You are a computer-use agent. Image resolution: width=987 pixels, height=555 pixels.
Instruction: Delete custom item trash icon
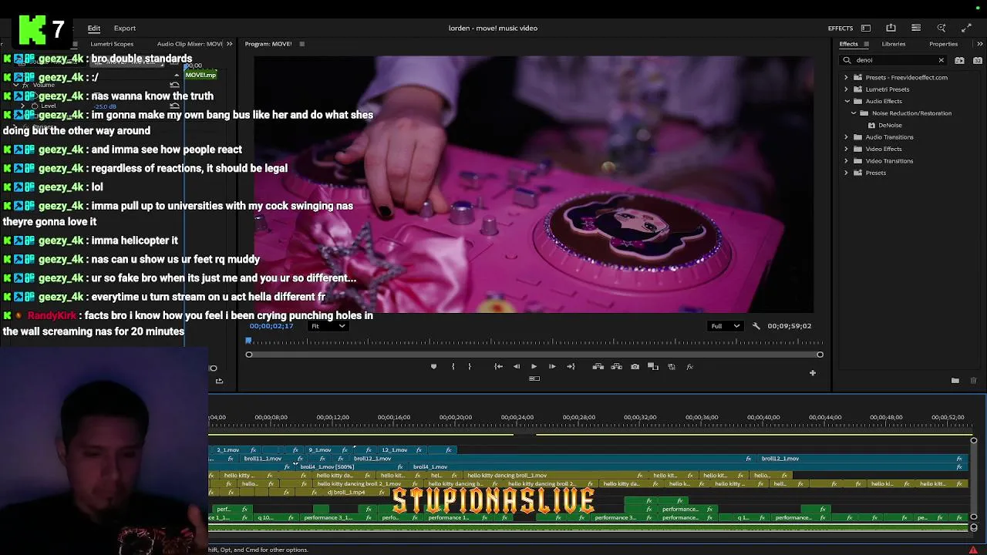tap(973, 381)
